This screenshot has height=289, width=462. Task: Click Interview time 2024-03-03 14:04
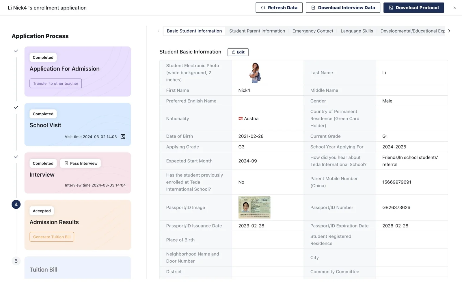point(95,185)
